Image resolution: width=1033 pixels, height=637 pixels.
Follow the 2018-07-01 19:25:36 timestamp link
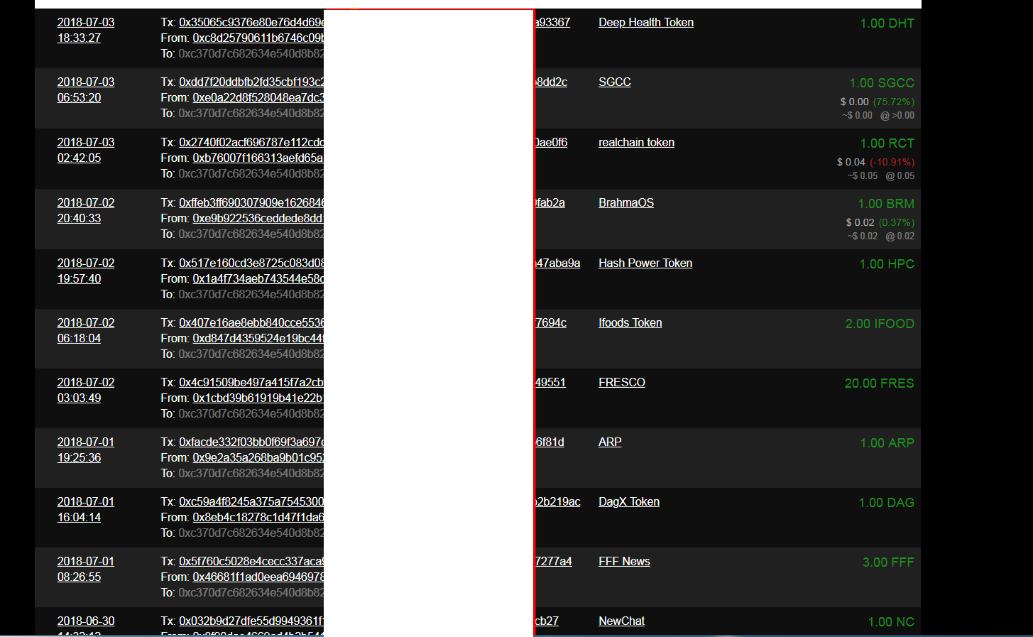(86, 450)
